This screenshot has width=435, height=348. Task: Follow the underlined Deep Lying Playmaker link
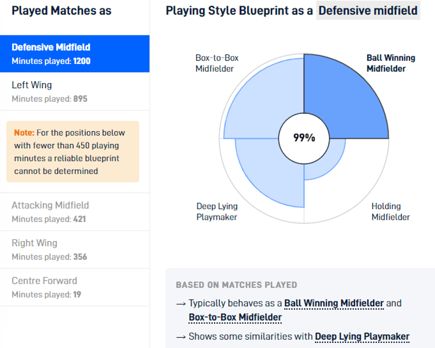[362, 336]
